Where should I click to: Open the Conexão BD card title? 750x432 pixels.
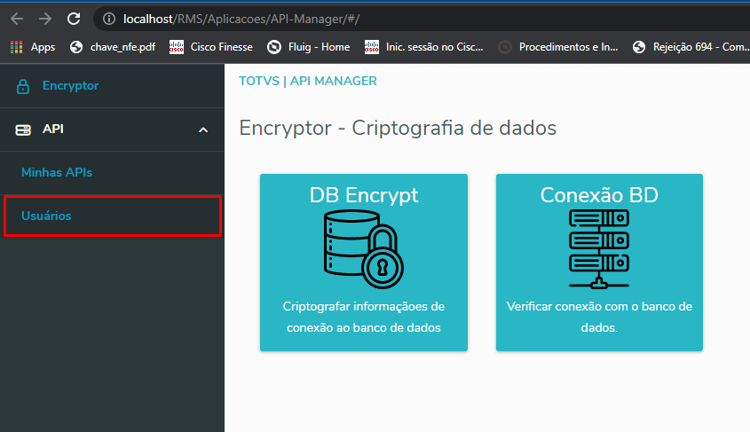[599, 195]
